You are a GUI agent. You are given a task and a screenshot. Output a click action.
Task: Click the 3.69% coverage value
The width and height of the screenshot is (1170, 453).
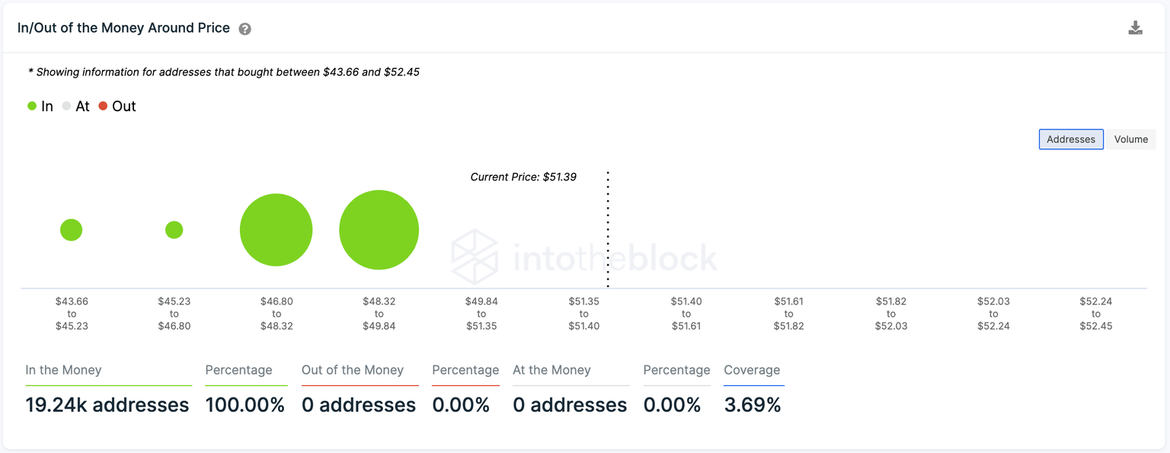coord(752,404)
